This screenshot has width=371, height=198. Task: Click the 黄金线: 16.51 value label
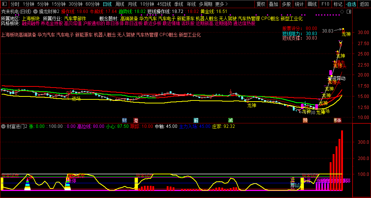(x=214, y=11)
